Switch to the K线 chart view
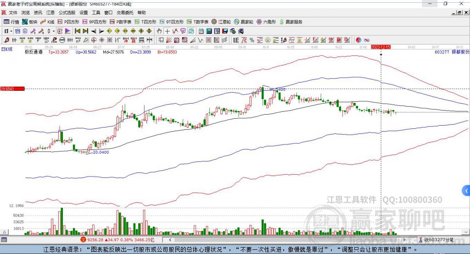Image resolution: width=470 pixels, height=254 pixels. tap(47, 22)
